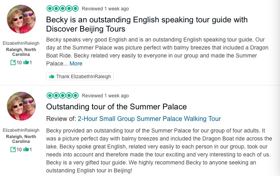
Task: Click the second review's body text
Action: (159, 150)
